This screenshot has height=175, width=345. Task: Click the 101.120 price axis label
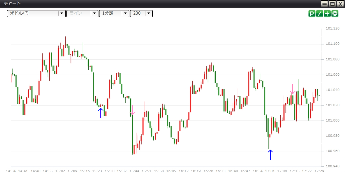click(x=333, y=28)
